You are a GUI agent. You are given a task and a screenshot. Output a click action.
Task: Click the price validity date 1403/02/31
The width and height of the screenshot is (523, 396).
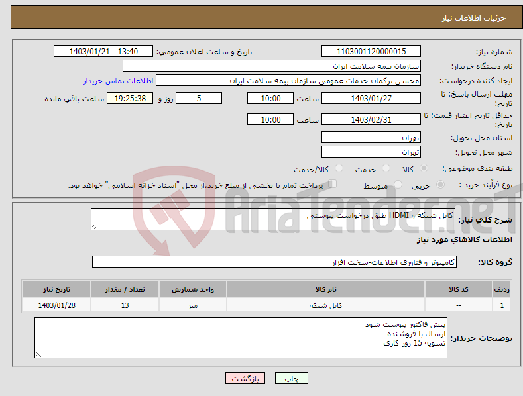coord(371,119)
